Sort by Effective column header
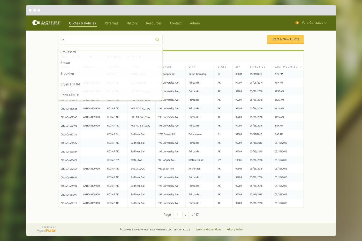Screen dimensions: 362x241 258,67
